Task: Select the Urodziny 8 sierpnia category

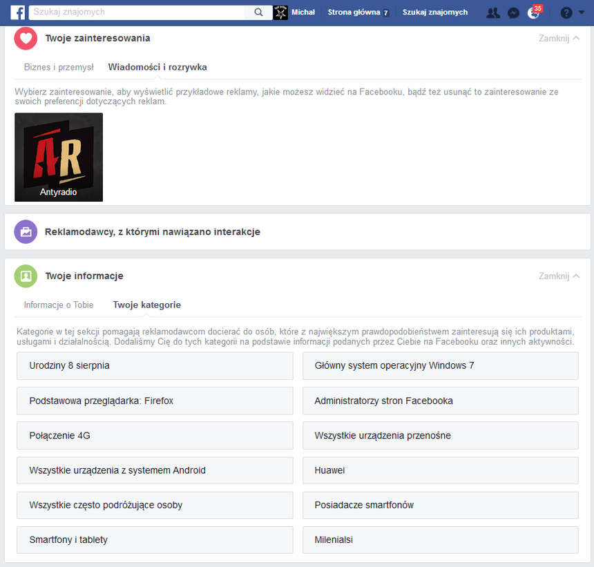Action: click(155, 366)
